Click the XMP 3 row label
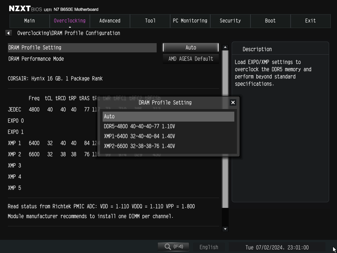Screen dimensions: 337x253 [x=14, y=165]
